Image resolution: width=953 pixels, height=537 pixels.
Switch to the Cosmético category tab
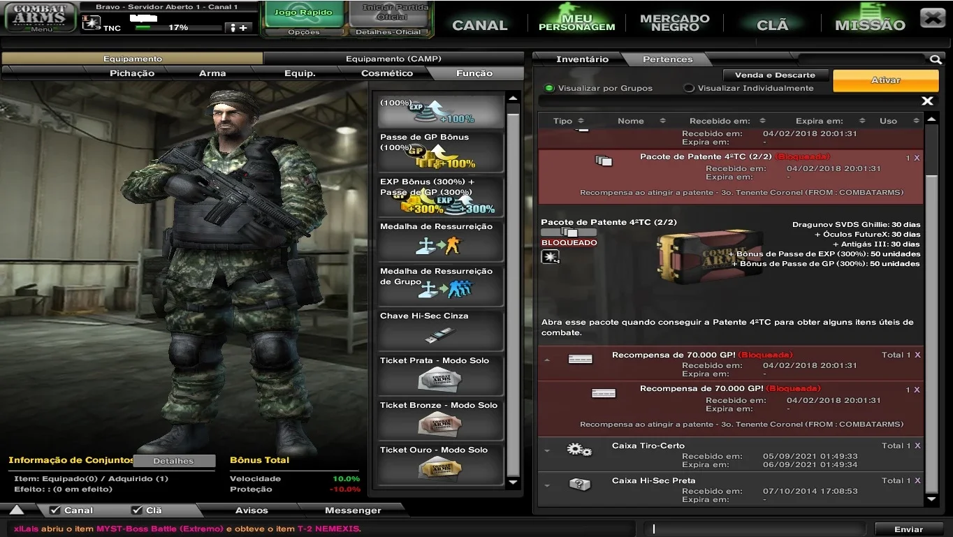coord(387,73)
